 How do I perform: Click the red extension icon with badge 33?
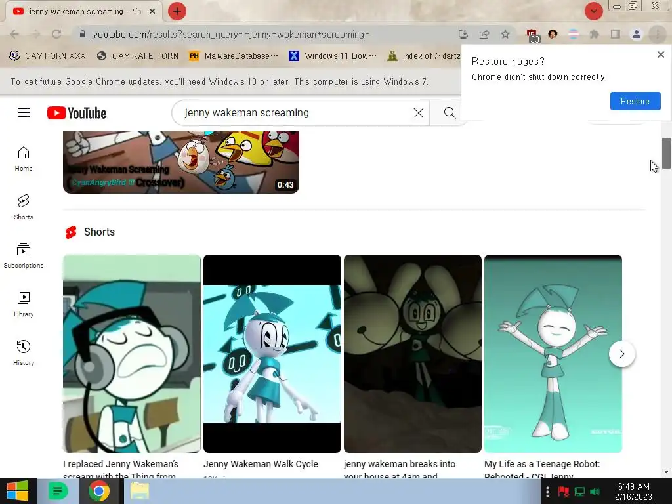[x=532, y=35]
